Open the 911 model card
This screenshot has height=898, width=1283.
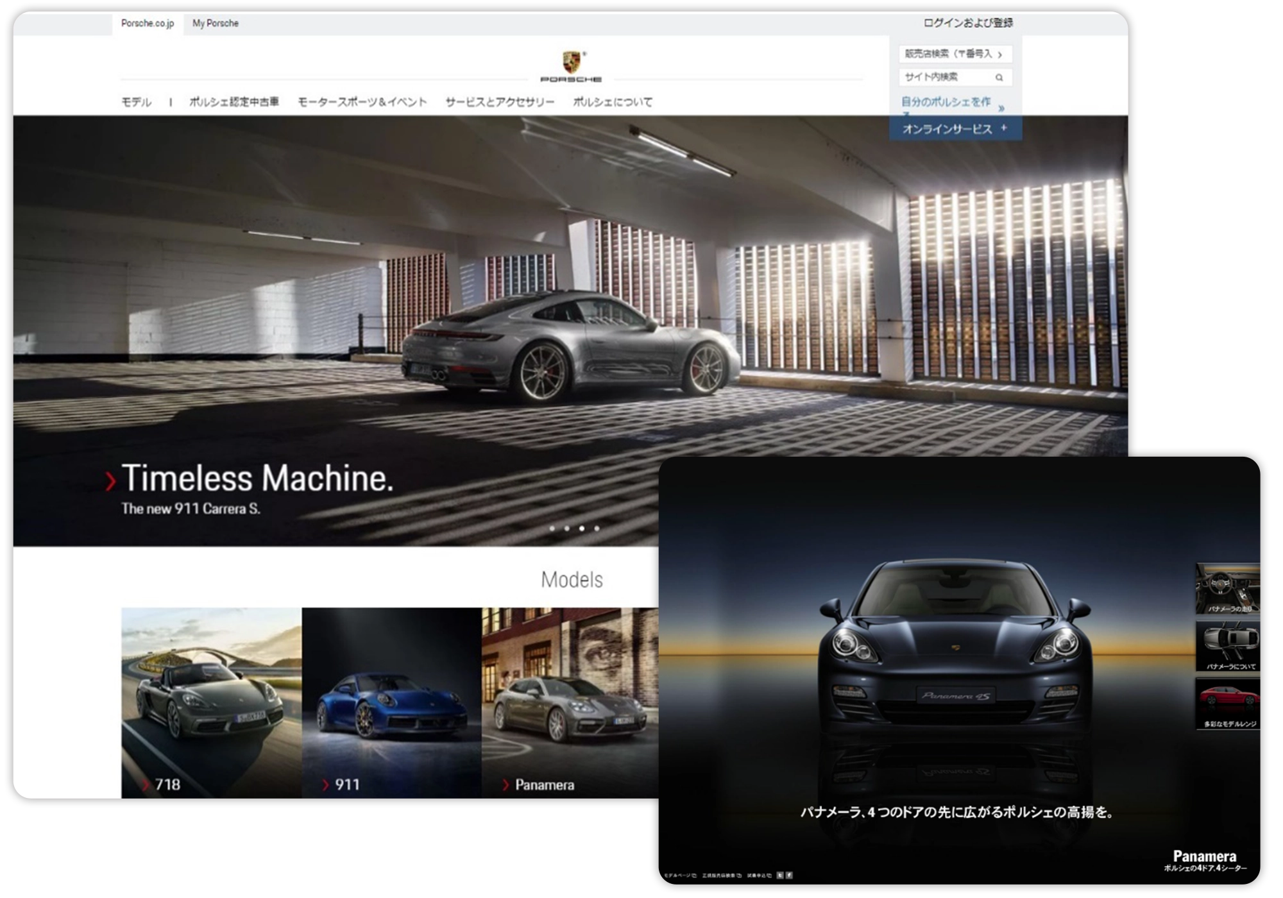click(x=391, y=702)
